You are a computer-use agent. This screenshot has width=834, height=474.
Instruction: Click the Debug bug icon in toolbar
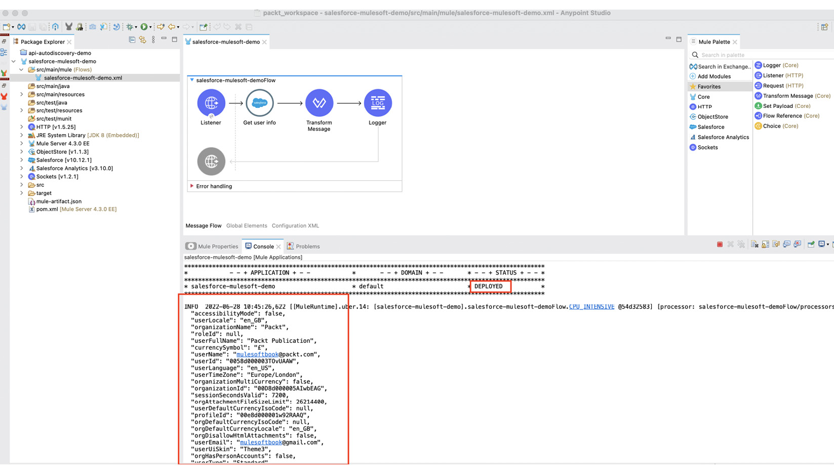tap(130, 27)
